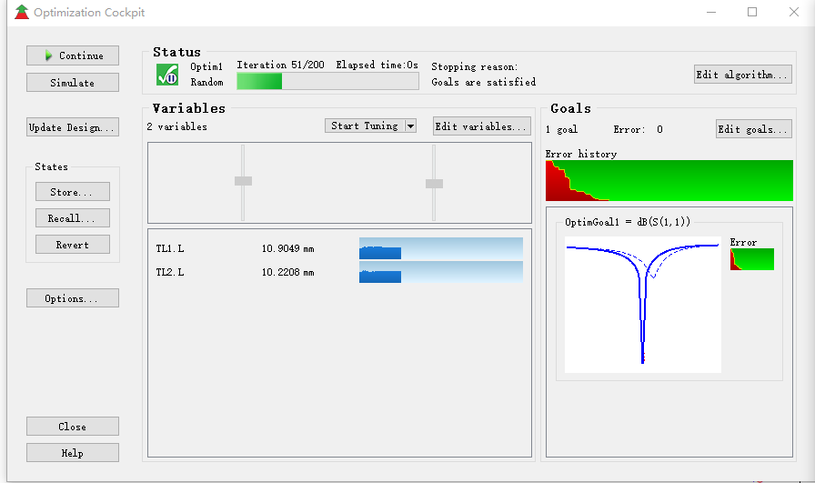Open the Options dialog

pos(73,298)
